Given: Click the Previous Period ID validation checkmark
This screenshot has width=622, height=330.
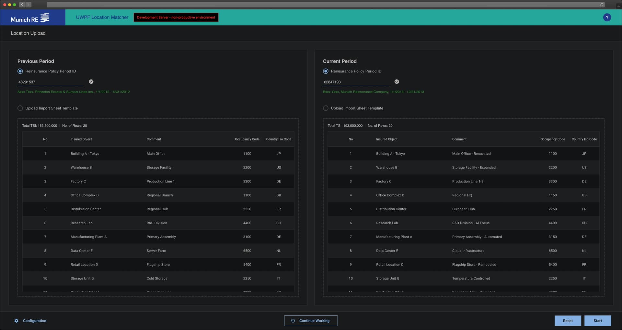Looking at the screenshot, I should point(91,82).
